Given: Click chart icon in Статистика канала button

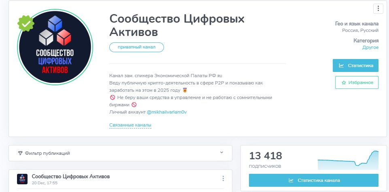Looking at the screenshot, I should (291, 180).
